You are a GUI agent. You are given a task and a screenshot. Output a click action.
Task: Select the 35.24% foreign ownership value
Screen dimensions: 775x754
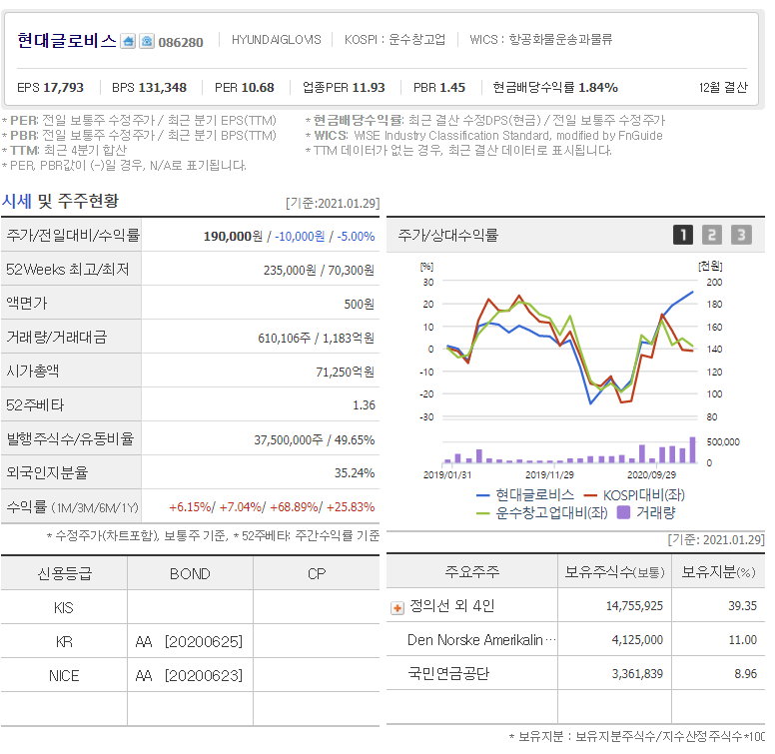[355, 472]
